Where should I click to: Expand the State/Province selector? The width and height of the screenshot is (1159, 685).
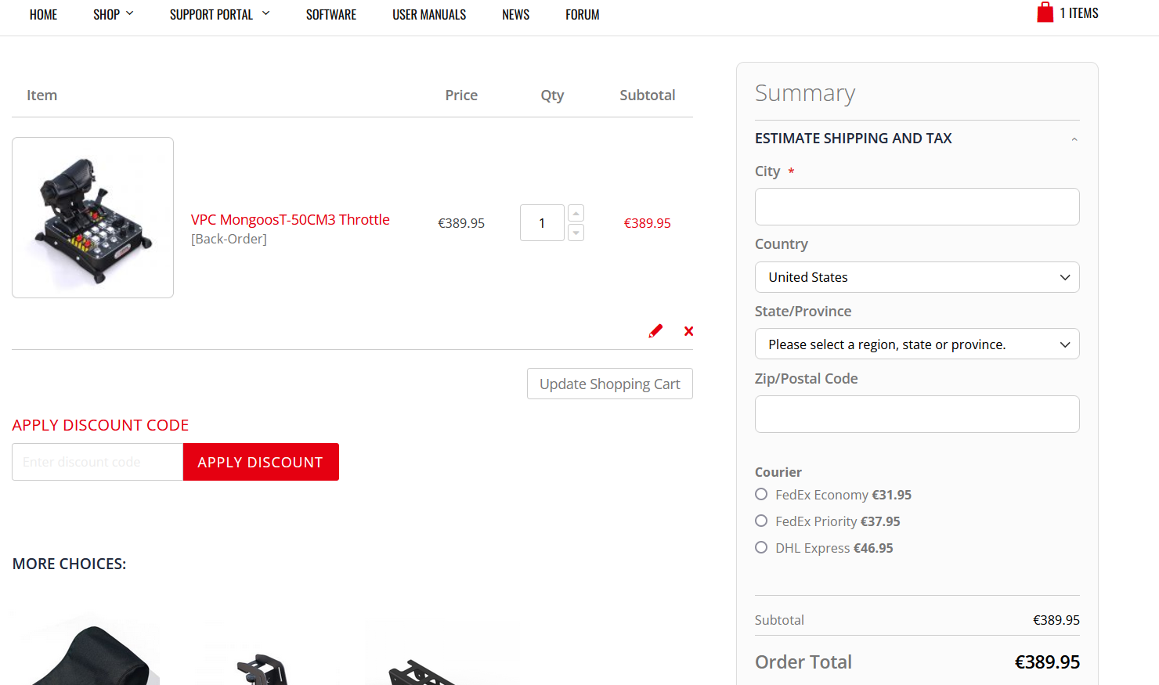tap(917, 344)
